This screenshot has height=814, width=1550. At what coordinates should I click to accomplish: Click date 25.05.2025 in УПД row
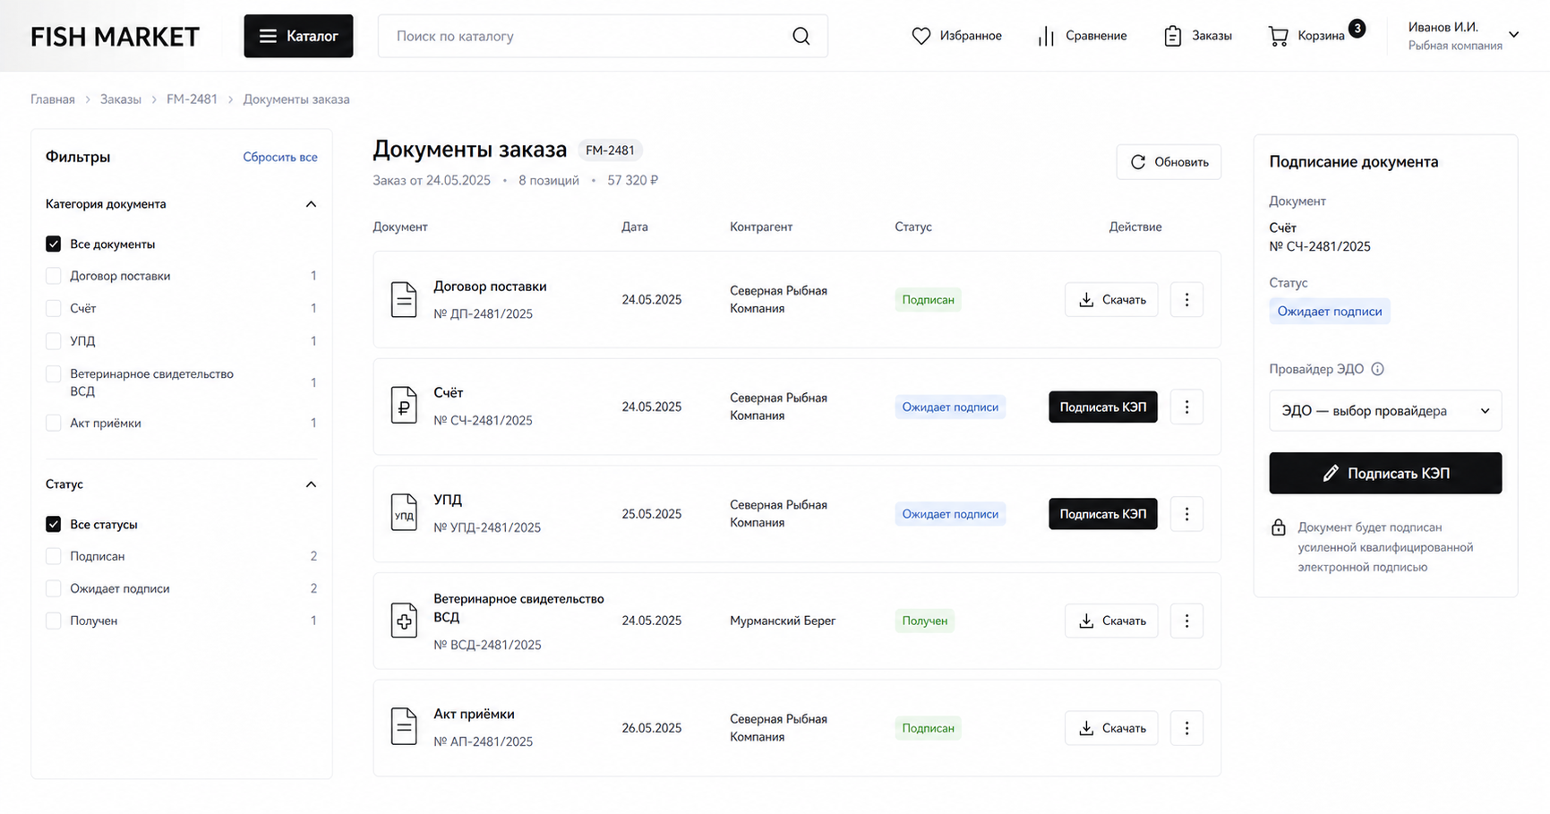[x=652, y=514]
